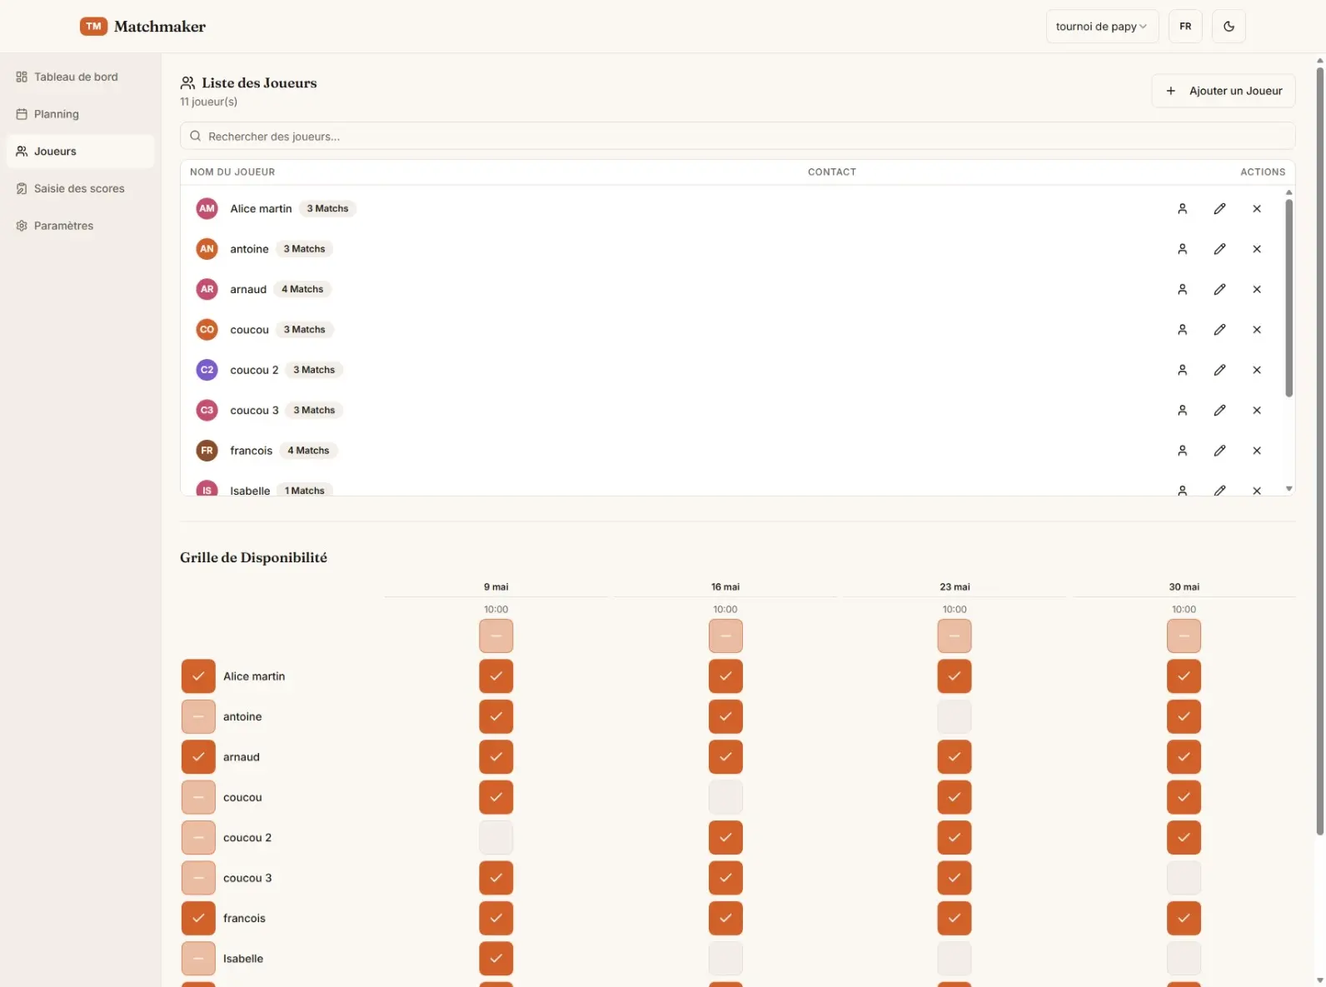The height and width of the screenshot is (987, 1326).
Task: Edit coucou 3 with the pencil icon
Action: (x=1219, y=410)
